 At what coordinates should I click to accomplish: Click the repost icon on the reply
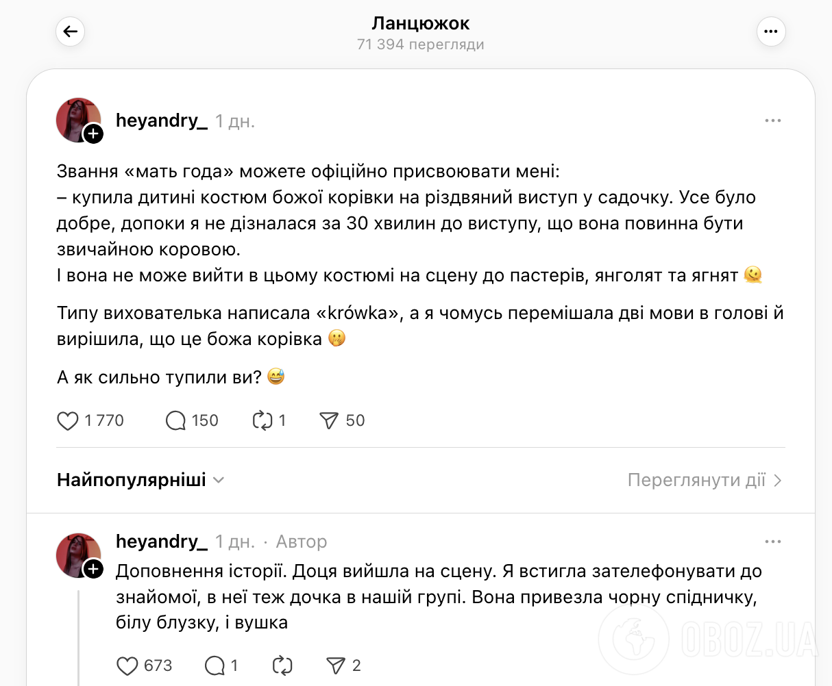coord(282,665)
